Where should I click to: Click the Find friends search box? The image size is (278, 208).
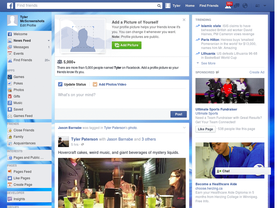86,6
